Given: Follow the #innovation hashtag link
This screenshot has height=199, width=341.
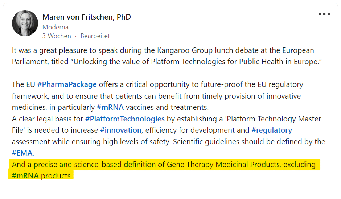Looking at the screenshot, I should pos(121,130).
